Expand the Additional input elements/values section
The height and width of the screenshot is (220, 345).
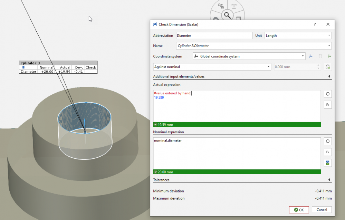click(329, 76)
